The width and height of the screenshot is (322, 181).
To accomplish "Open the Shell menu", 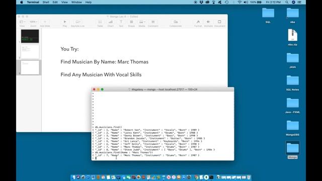I will (46, 2).
